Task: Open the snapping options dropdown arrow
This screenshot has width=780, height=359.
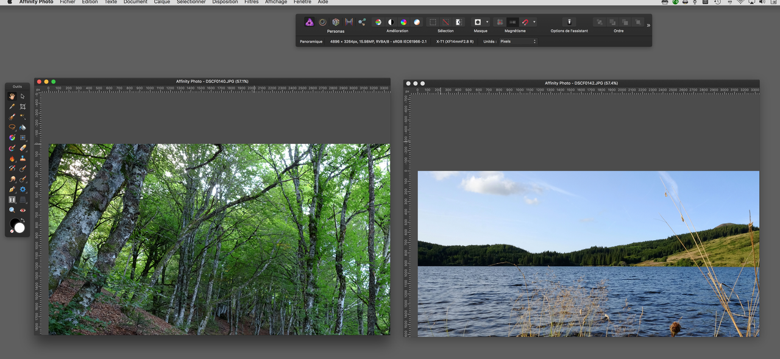Action: pos(534,22)
